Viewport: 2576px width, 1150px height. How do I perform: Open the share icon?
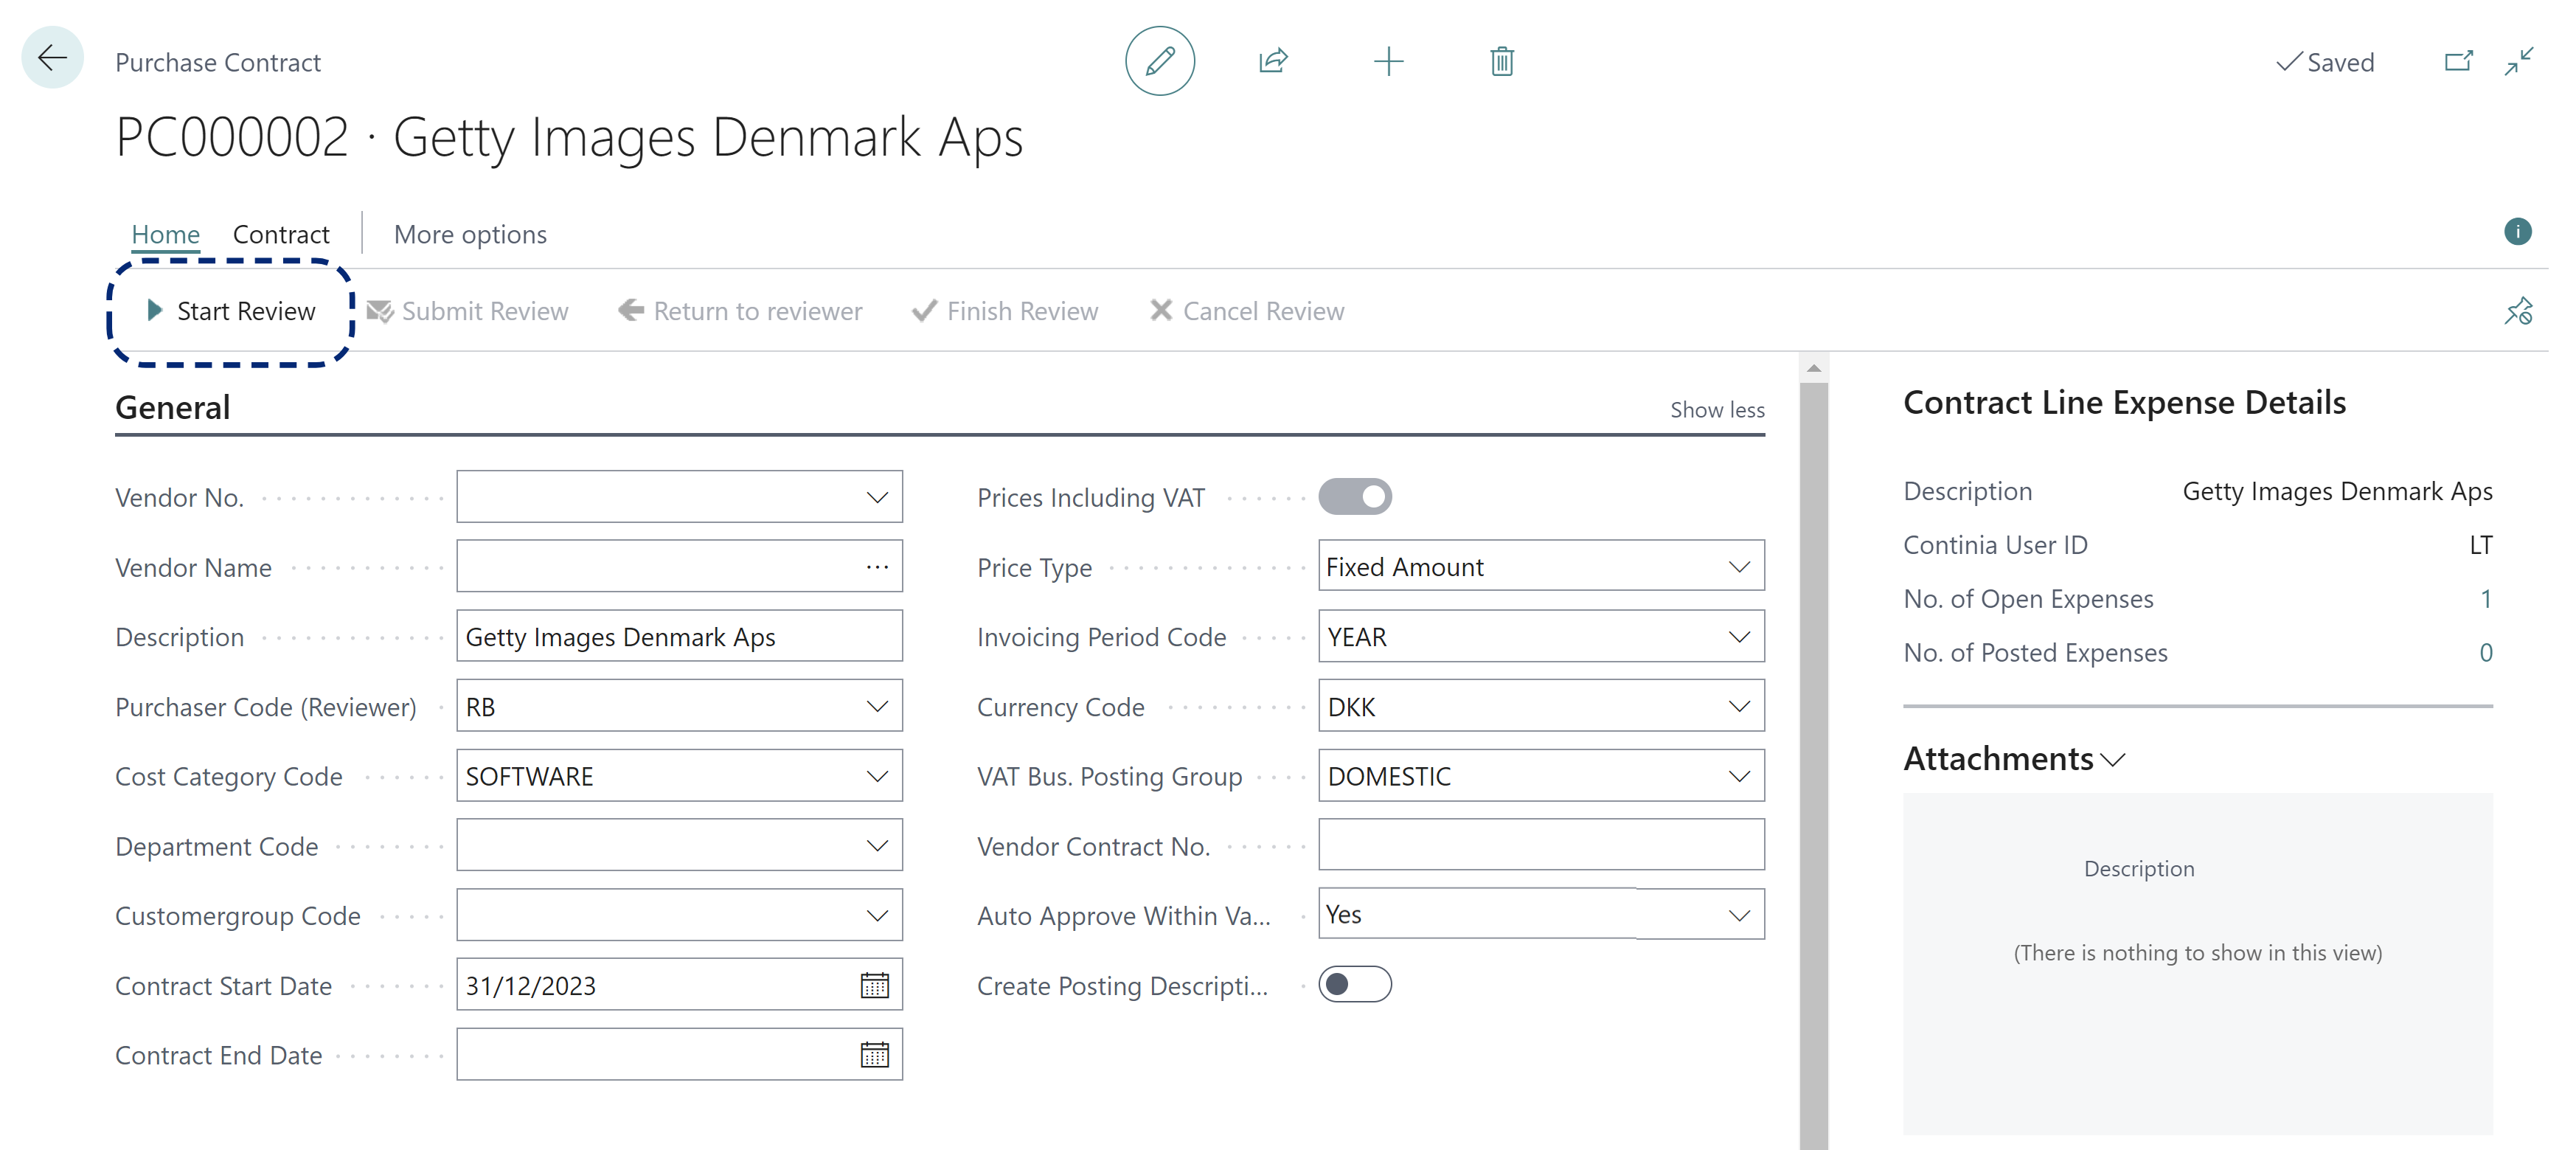pos(1273,61)
